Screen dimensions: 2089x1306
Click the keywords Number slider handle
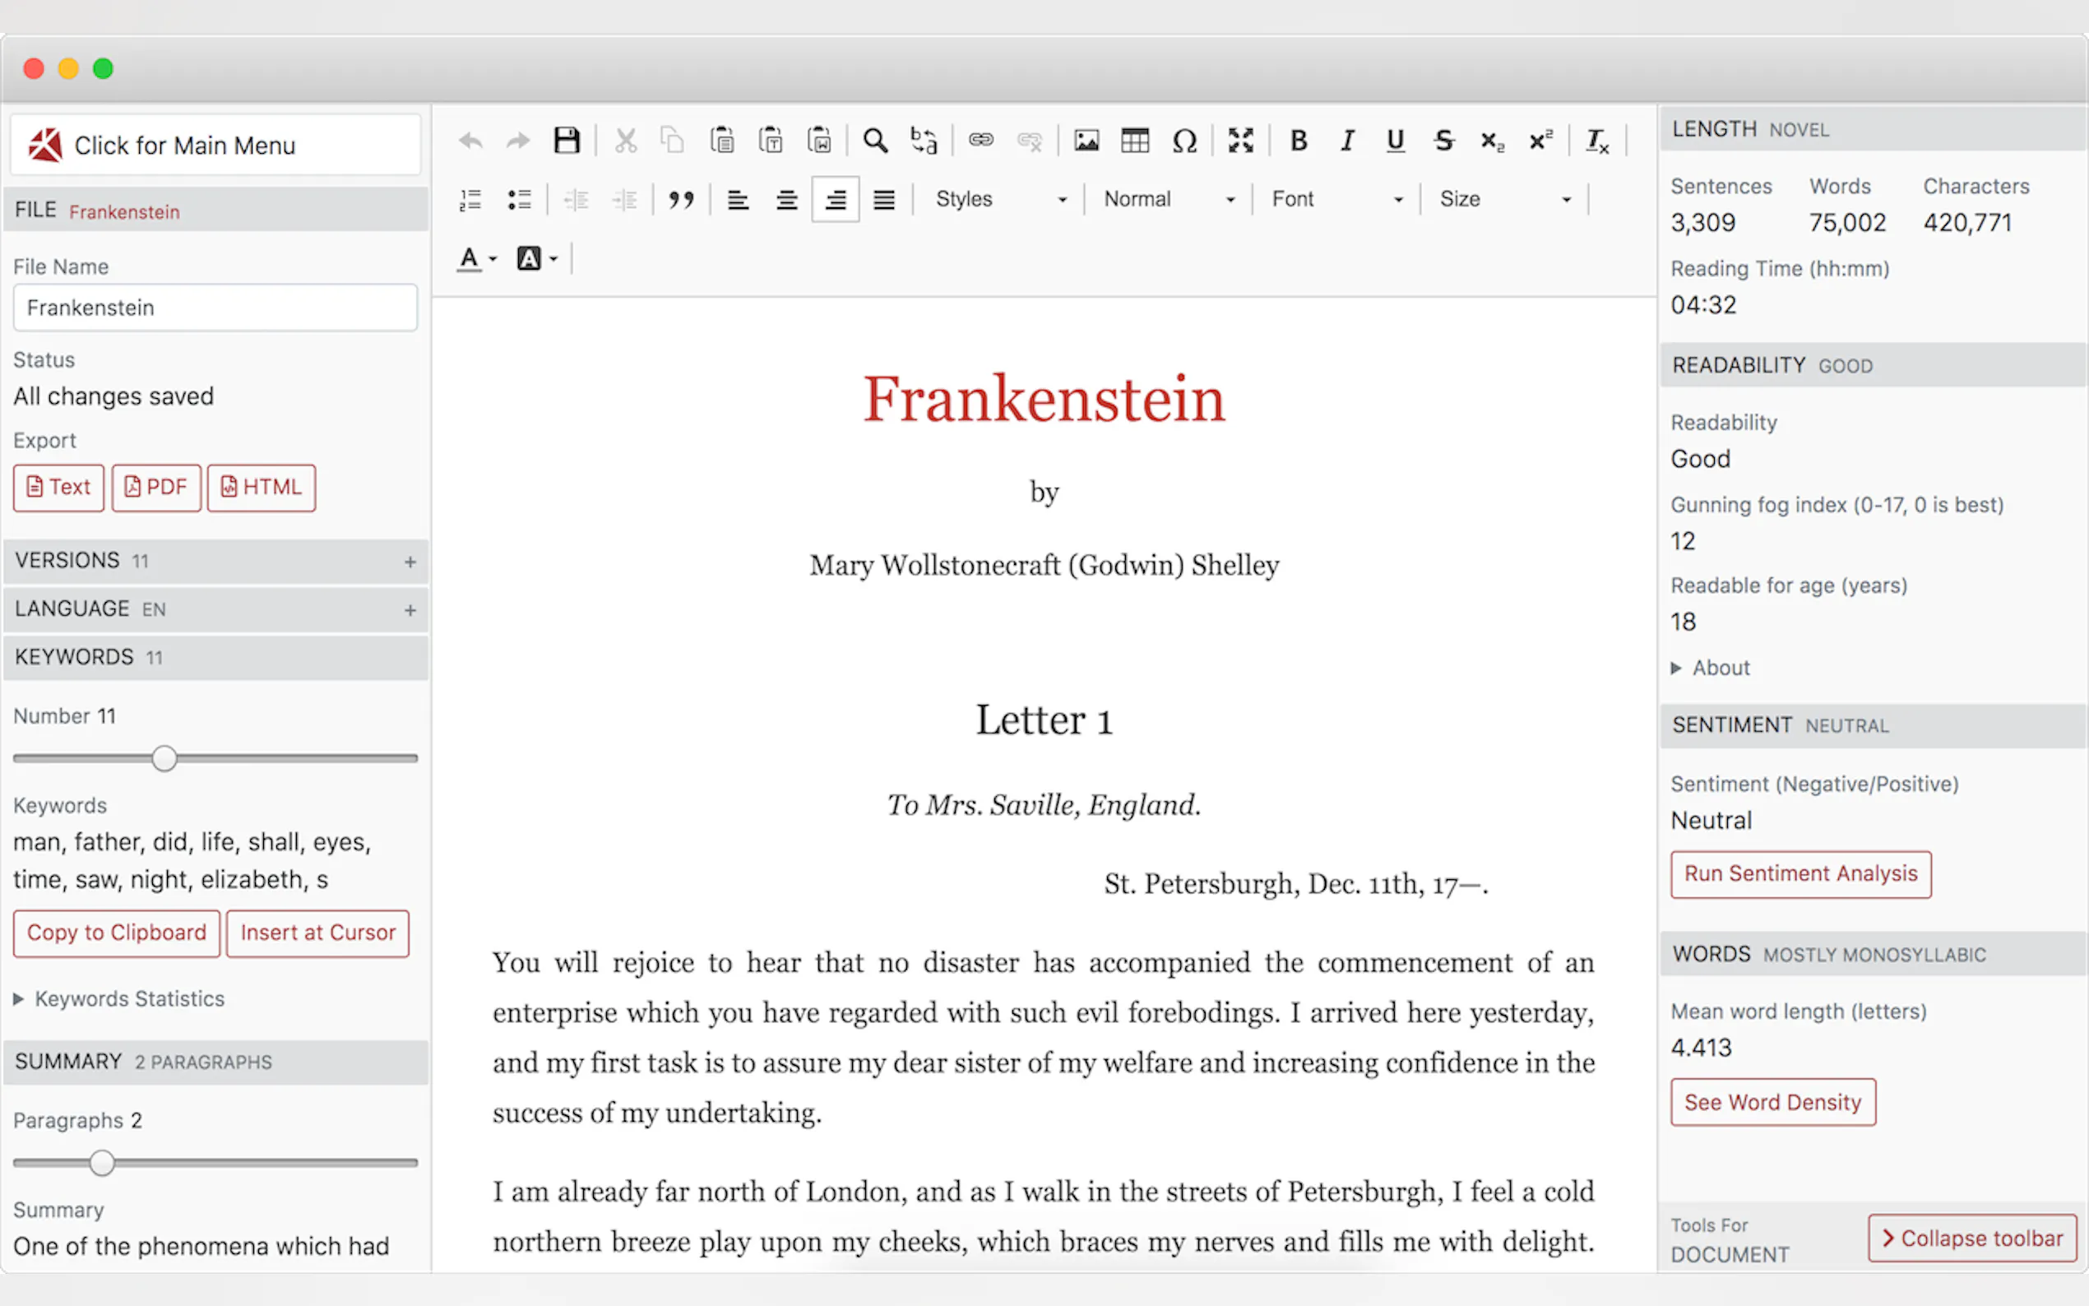[164, 758]
